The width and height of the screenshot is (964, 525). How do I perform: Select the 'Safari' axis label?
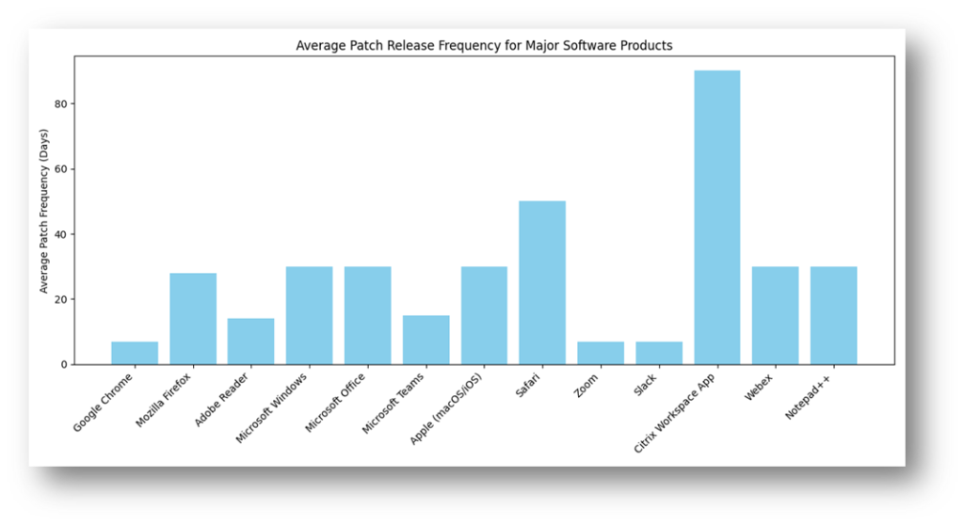pos(527,386)
